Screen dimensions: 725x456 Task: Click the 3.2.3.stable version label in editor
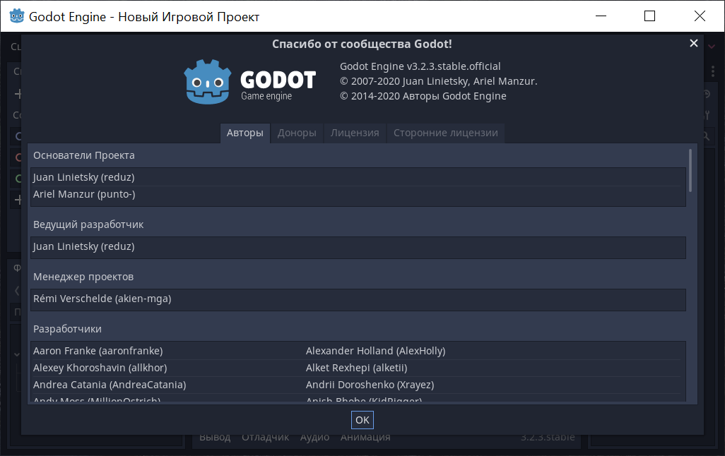[x=548, y=438]
